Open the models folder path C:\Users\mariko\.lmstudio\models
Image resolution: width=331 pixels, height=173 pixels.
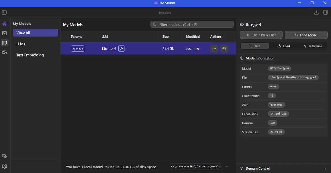(x=196, y=167)
